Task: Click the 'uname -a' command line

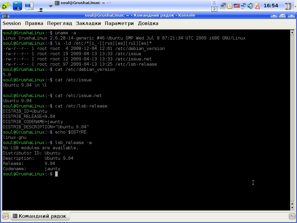Action: 39,33
